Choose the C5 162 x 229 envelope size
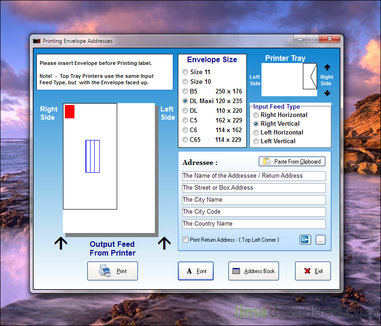 (185, 120)
